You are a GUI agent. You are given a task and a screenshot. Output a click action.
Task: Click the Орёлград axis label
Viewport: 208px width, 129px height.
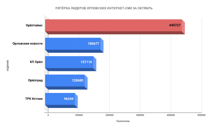click(35, 80)
